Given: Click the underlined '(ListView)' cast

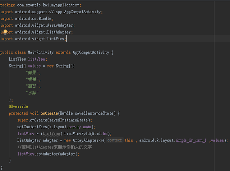Looking at the screenshot, I should click(x=52, y=134).
